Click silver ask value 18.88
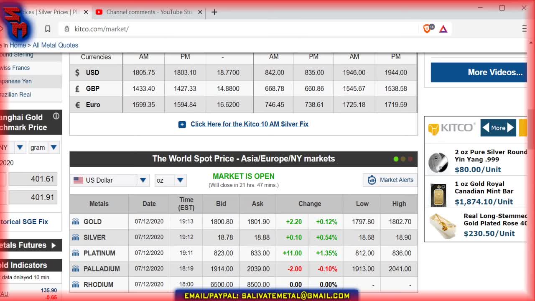 (x=262, y=237)
